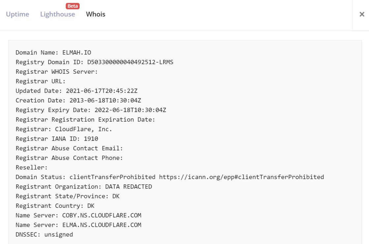Click the Registrar IANA ID: 1910 line
The width and height of the screenshot is (369, 244).
click(57, 139)
